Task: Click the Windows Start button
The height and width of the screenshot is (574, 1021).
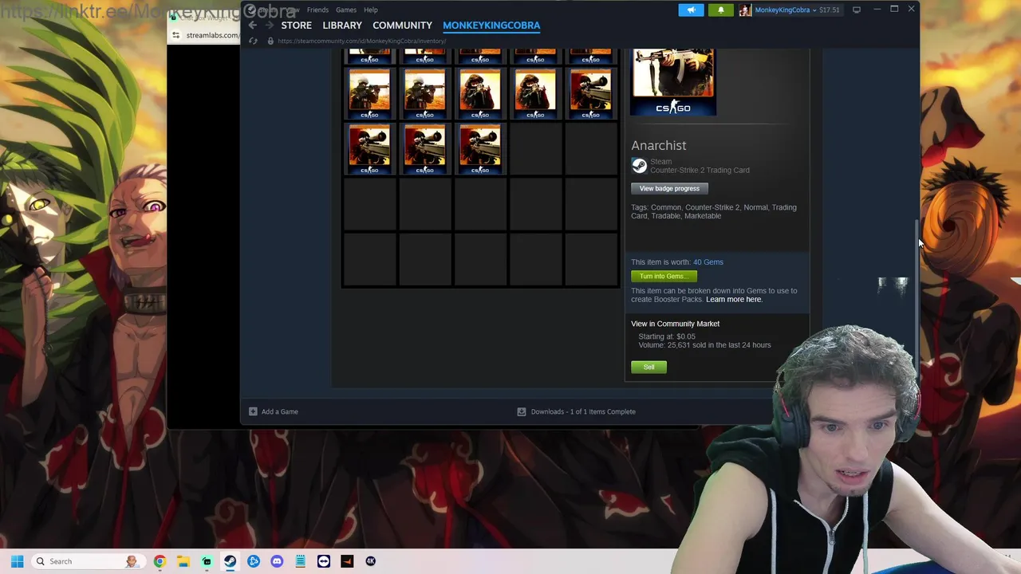Action: pos(18,561)
